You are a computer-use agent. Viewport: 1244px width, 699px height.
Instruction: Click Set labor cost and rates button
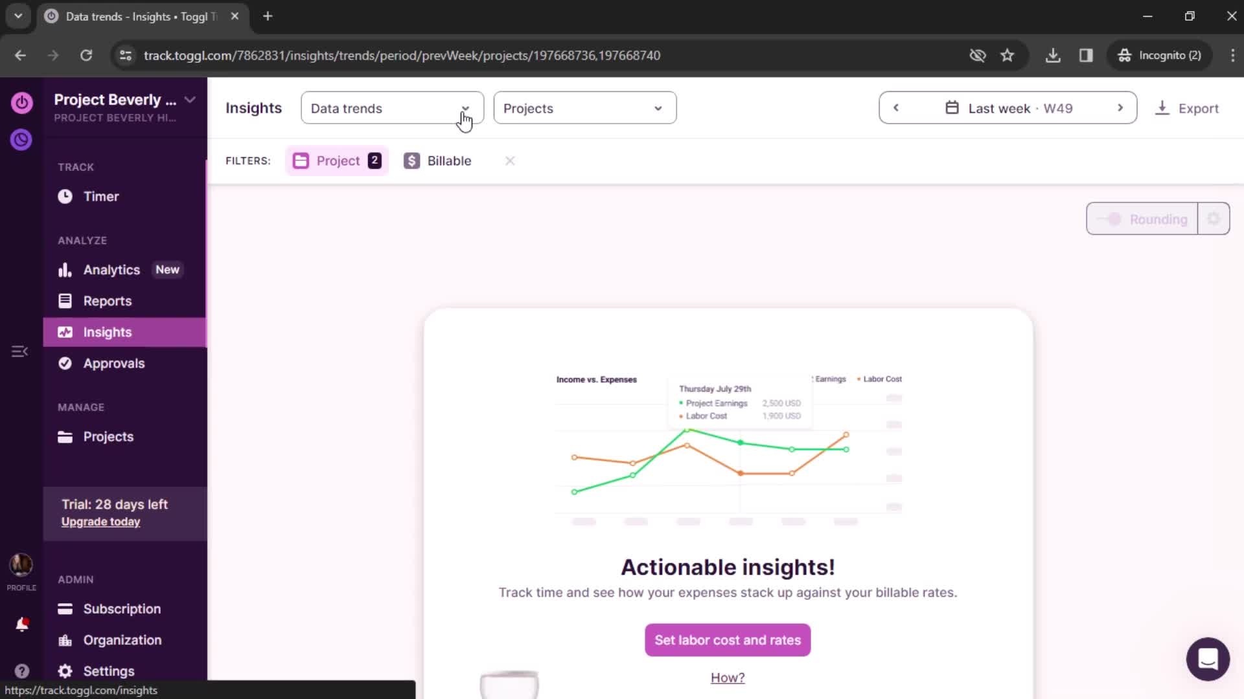(x=728, y=640)
